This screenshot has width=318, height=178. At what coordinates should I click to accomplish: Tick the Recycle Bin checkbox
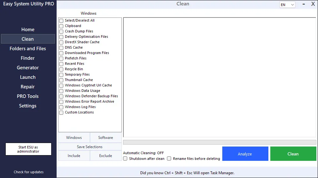tap(61, 69)
